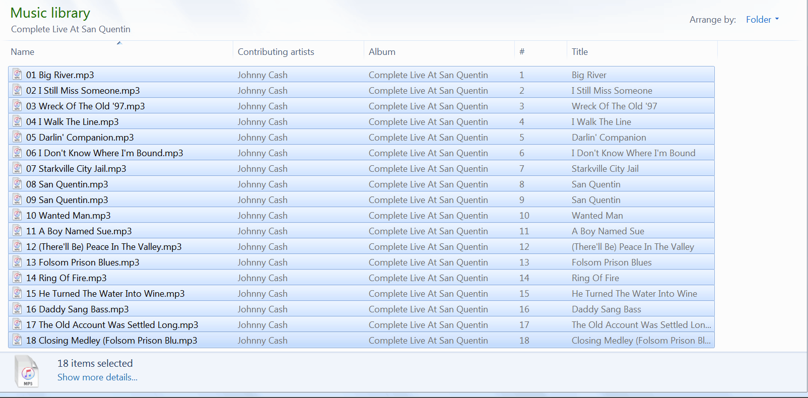Open the Arrange by Folder dropdown

click(x=762, y=20)
